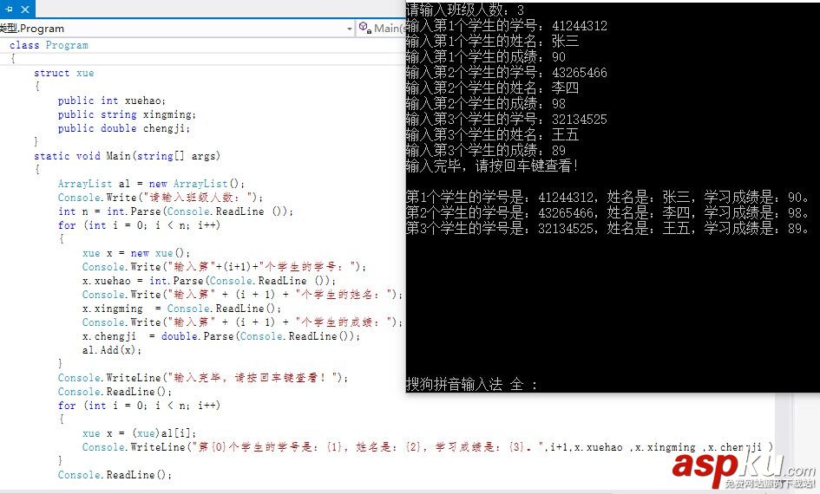Click Console.ReadLine() above second for loop

pyautogui.click(x=115, y=392)
